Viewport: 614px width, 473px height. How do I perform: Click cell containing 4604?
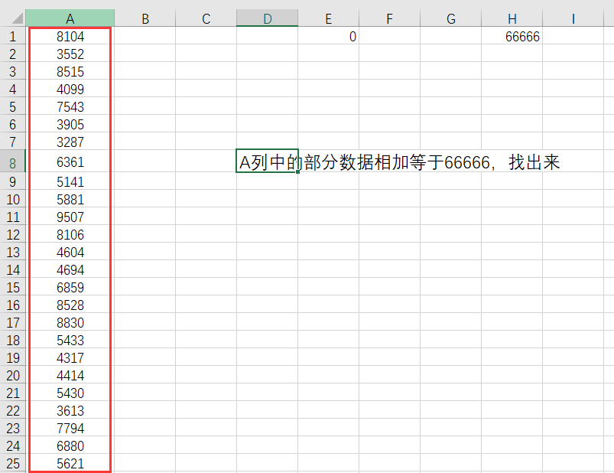pos(70,252)
